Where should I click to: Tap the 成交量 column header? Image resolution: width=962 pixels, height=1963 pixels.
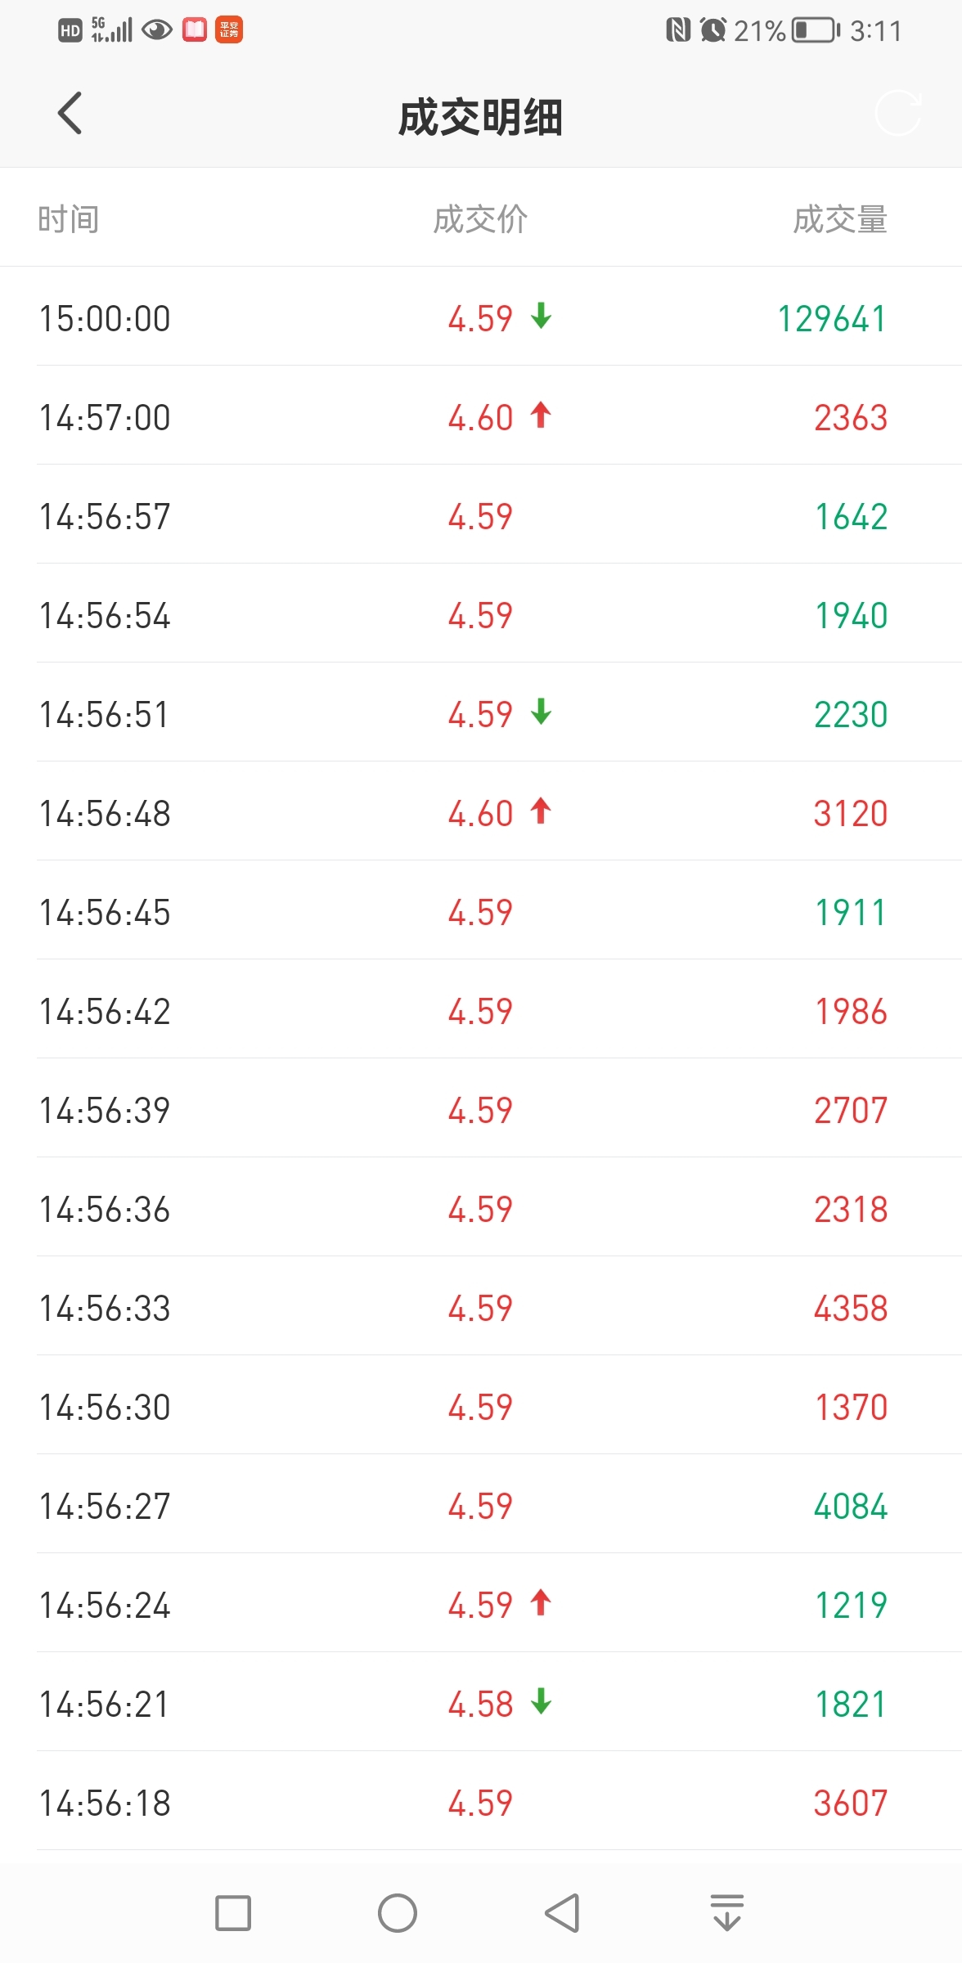(x=840, y=219)
